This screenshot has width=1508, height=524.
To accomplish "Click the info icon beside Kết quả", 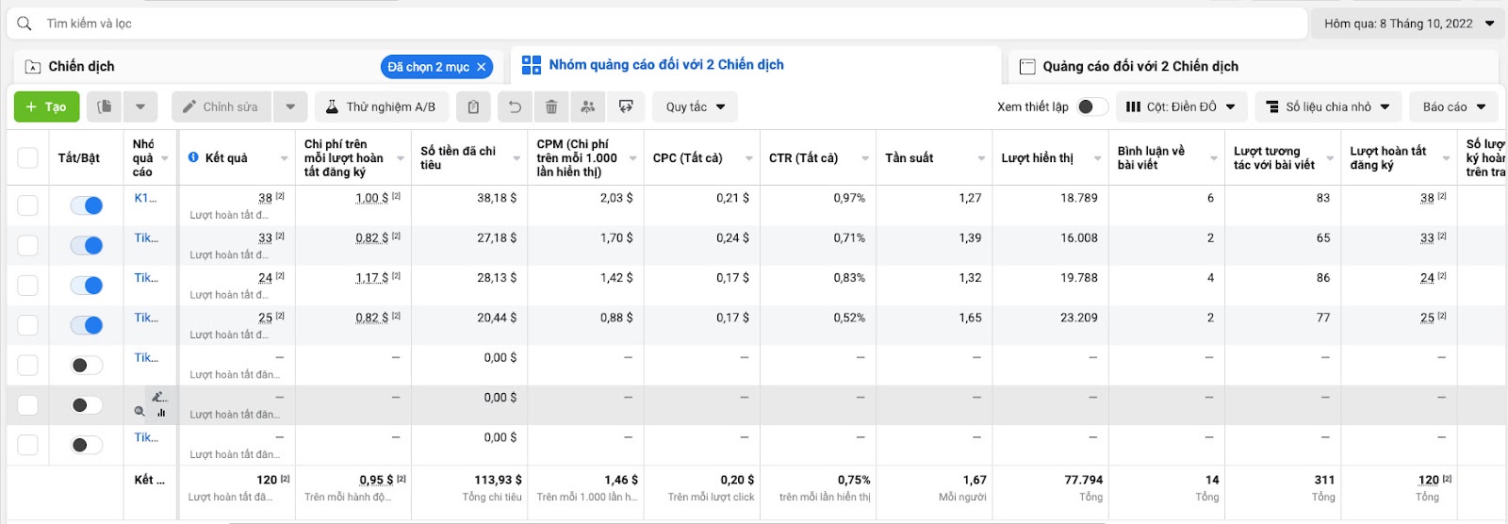I will click(193, 157).
